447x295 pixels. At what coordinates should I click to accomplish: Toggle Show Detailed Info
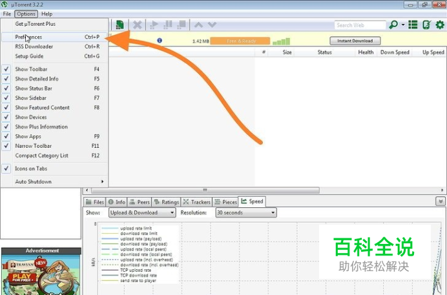pos(54,79)
